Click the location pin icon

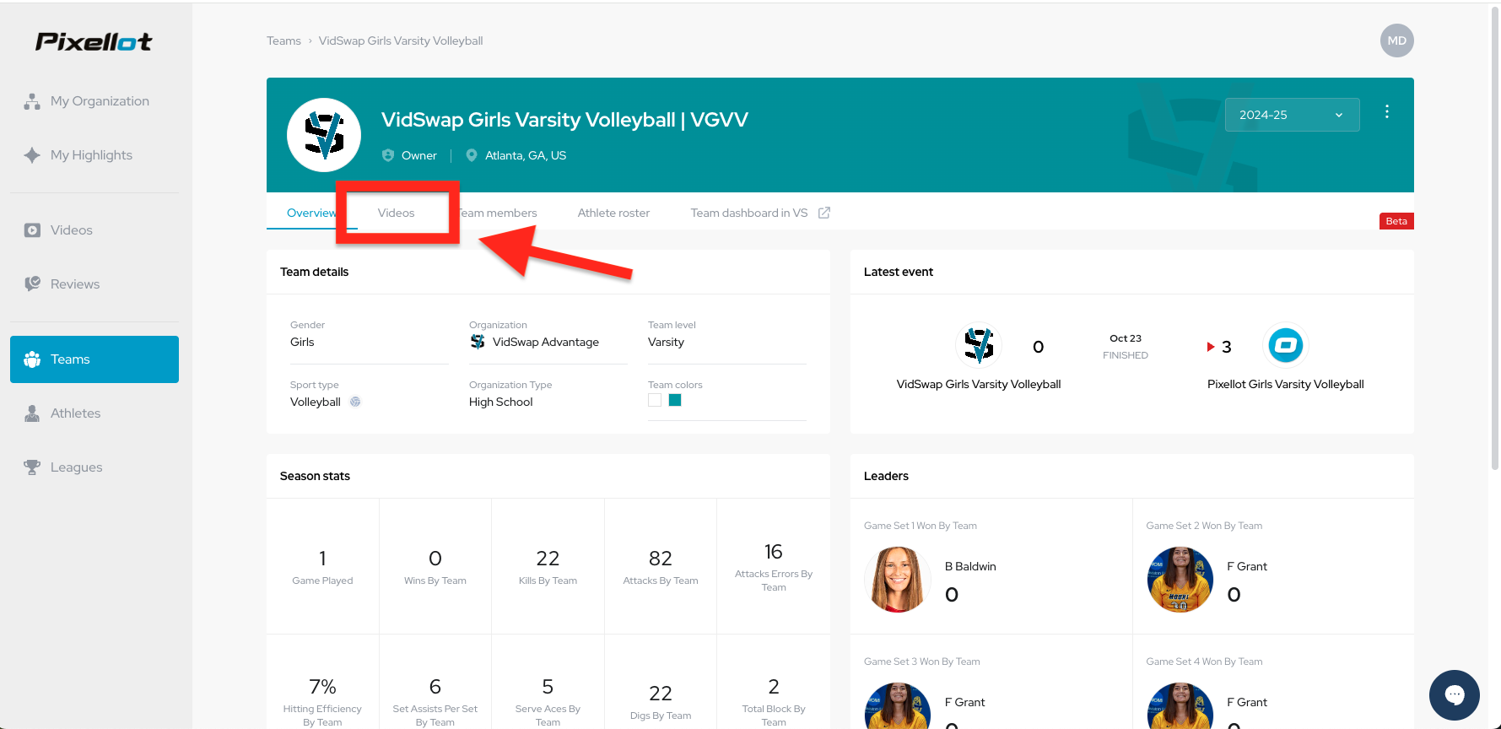pyautogui.click(x=472, y=155)
